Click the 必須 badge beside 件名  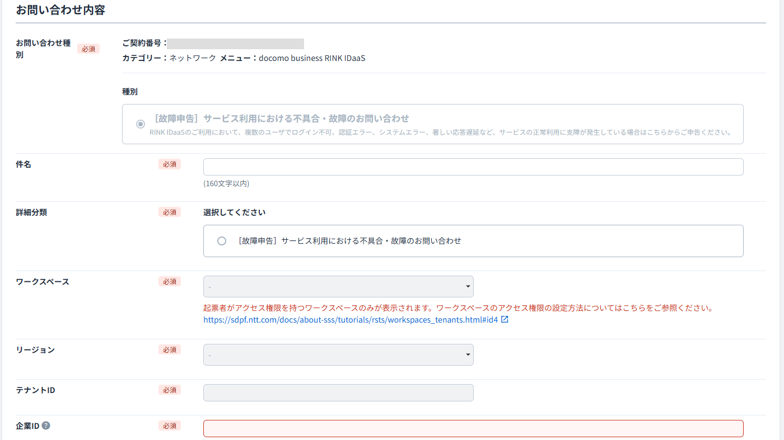pos(170,164)
